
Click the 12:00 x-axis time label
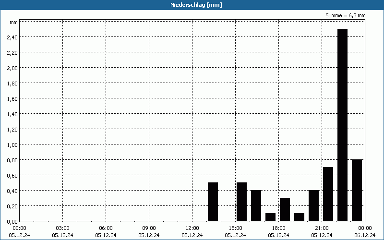pos(192,228)
